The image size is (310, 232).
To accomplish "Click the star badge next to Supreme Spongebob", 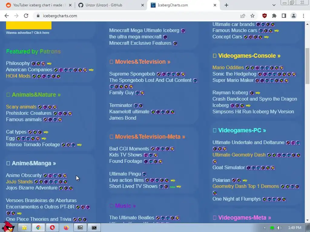I will point(183,74).
